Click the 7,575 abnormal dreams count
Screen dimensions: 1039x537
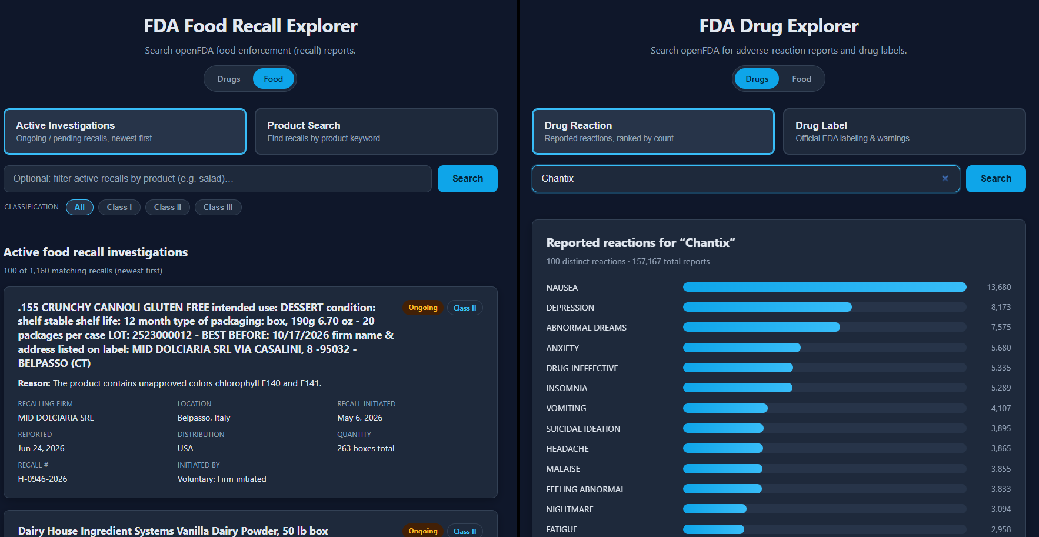1001,327
